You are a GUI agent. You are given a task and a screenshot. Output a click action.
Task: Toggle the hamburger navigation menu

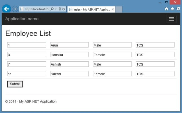tap(171, 19)
